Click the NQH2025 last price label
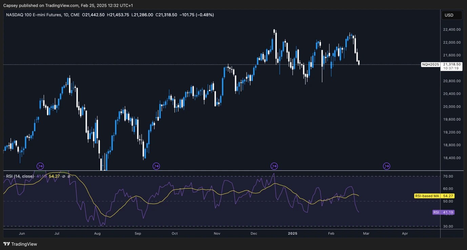The width and height of the screenshot is (467, 250). [430, 64]
